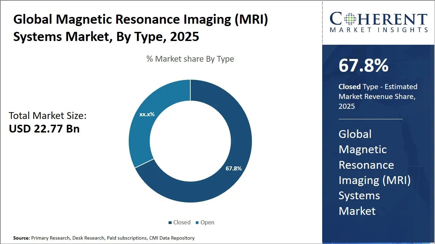Select the Closed legend label
The image size is (435, 244).
point(182,223)
